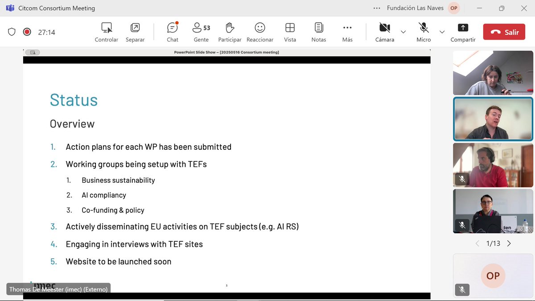Image resolution: width=535 pixels, height=301 pixels.
Task: Expand the microphone options chevron
Action: point(442,32)
